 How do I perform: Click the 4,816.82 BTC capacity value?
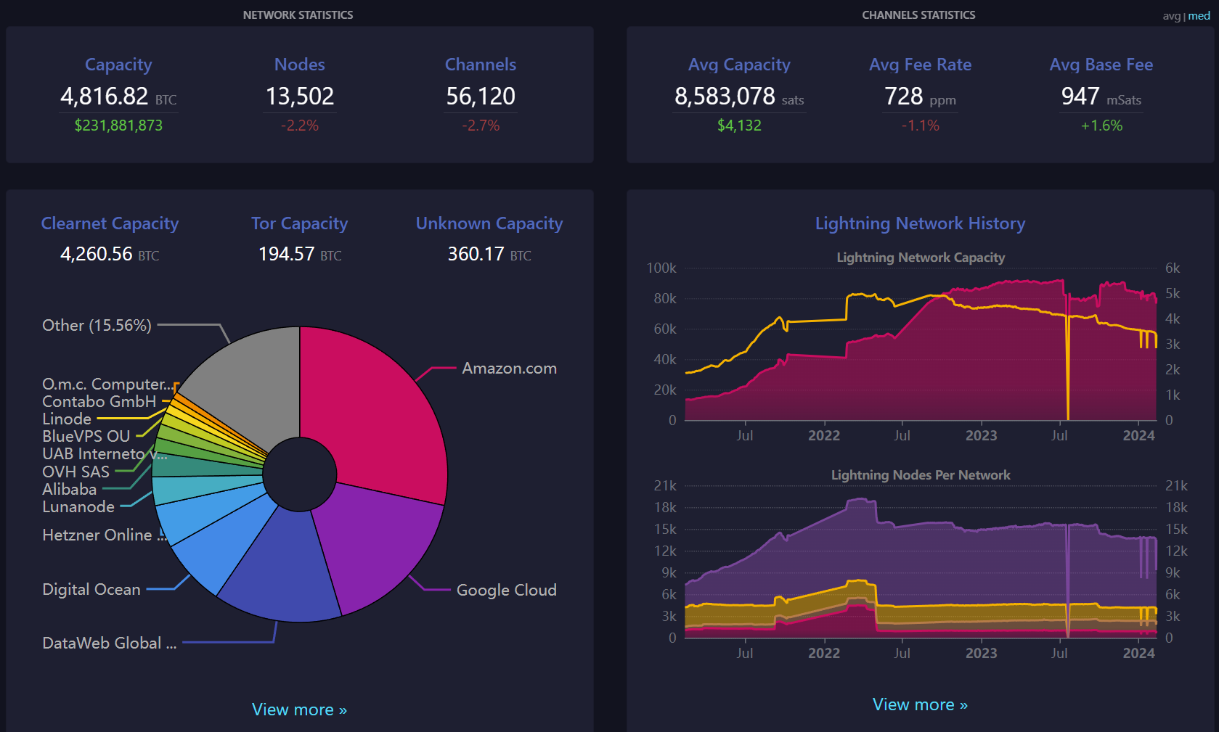(118, 96)
